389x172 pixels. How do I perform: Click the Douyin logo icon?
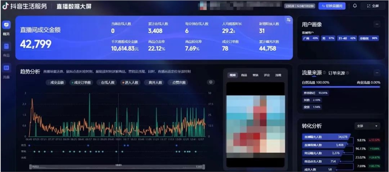pos(5,6)
